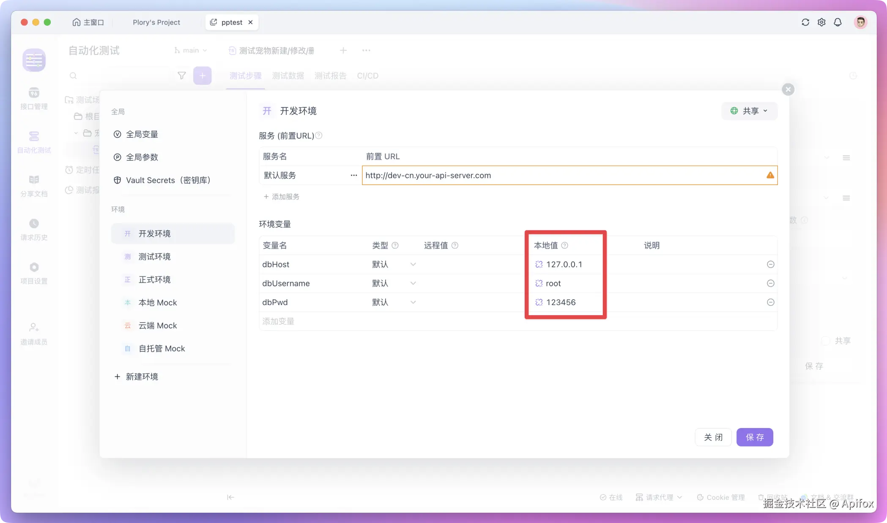Screen dimensions: 887x523
Task: Switch to Plory's Project tab
Action: (x=156, y=22)
